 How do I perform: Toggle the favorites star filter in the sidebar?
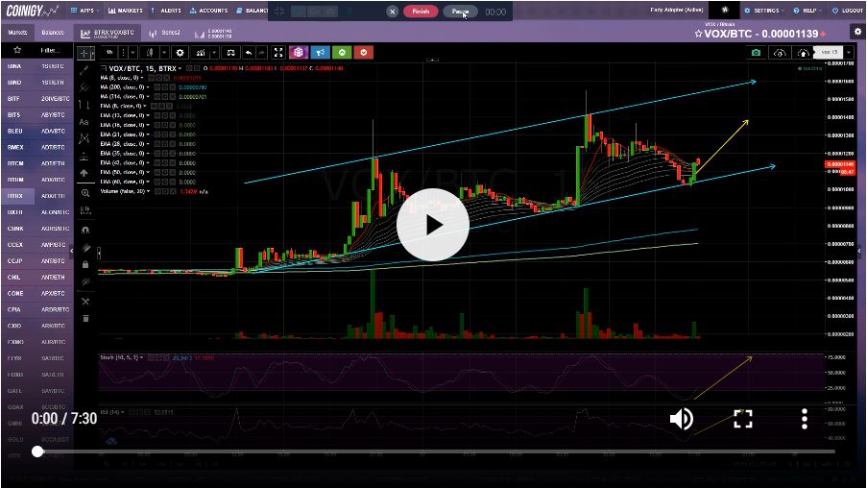17,50
